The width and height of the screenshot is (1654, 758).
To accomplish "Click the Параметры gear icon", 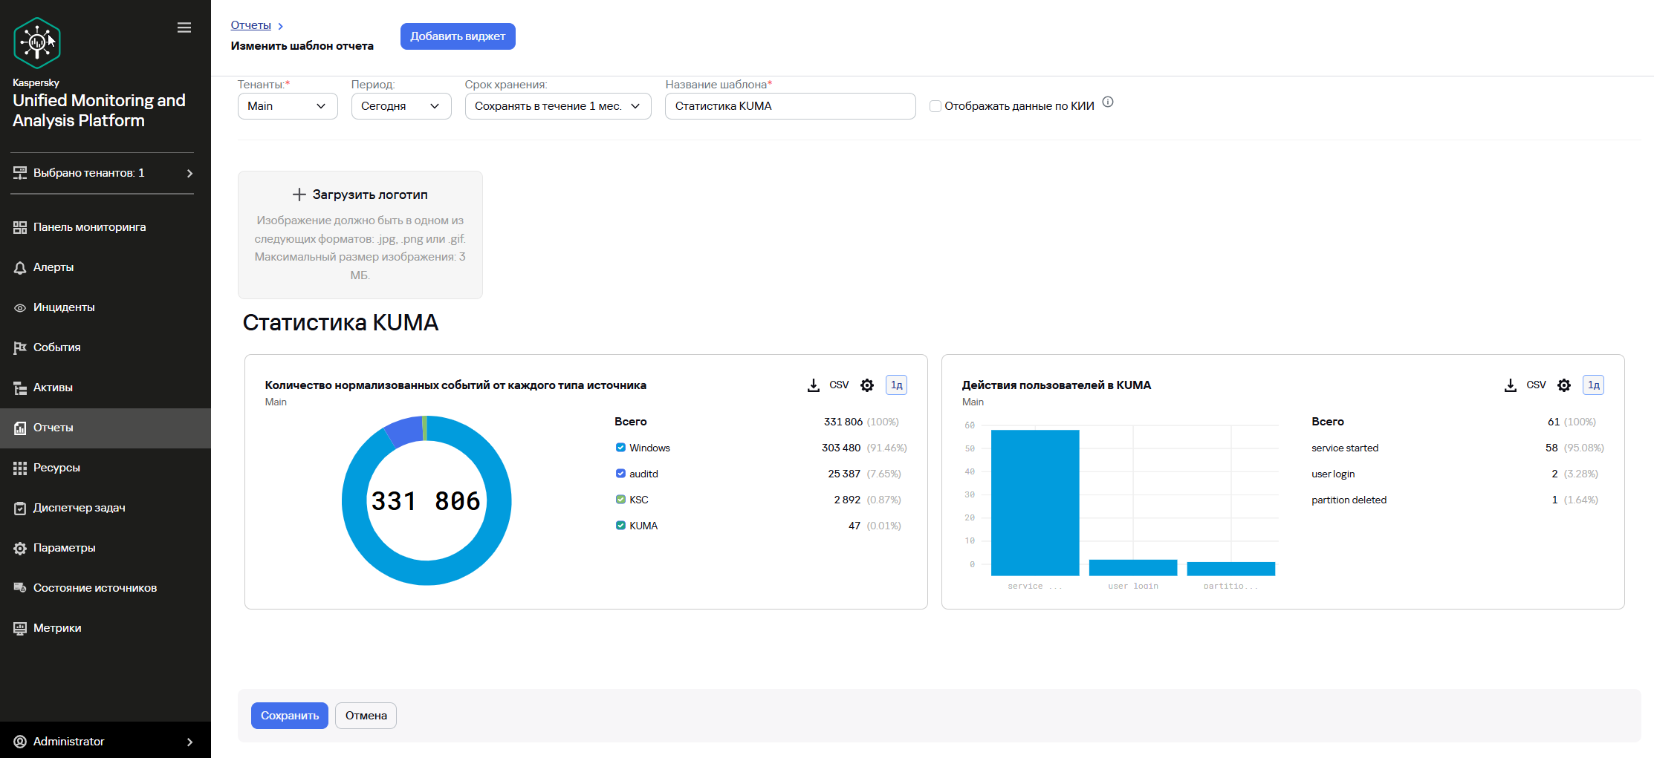I will coord(20,548).
